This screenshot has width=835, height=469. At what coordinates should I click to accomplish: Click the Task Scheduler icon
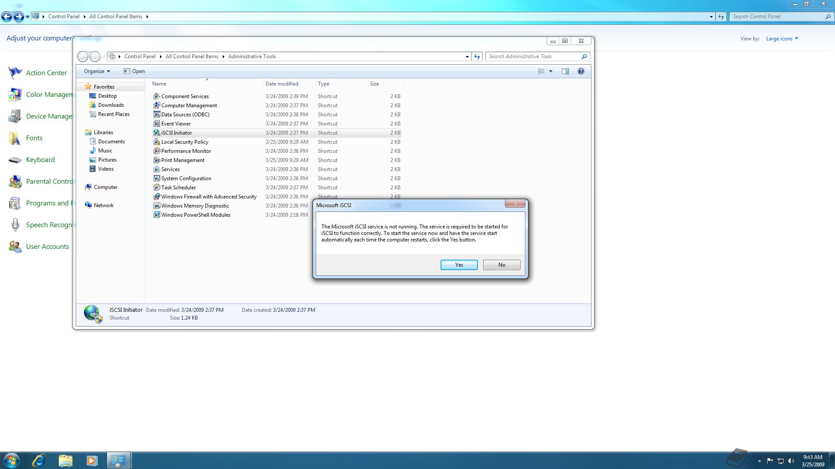coord(157,187)
